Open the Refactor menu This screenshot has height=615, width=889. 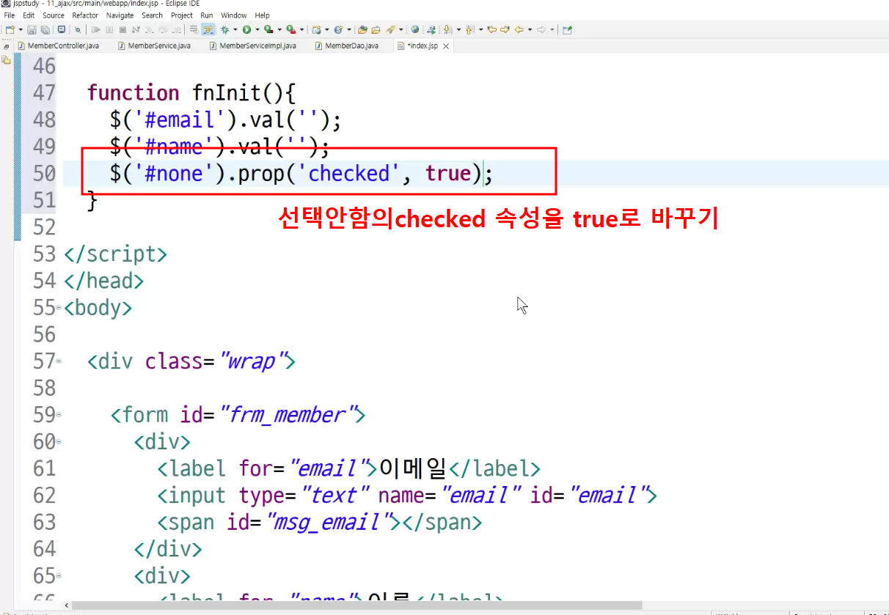85,15
